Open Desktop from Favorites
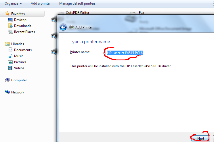This screenshot has height=142, width=214. tap(20, 20)
